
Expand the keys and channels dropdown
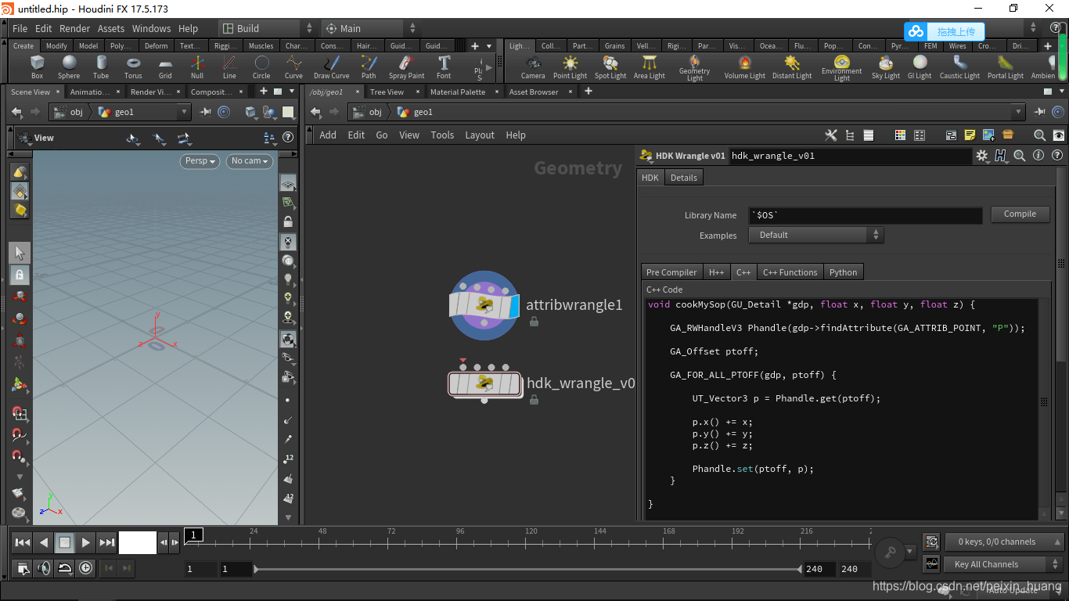[x=1005, y=542]
